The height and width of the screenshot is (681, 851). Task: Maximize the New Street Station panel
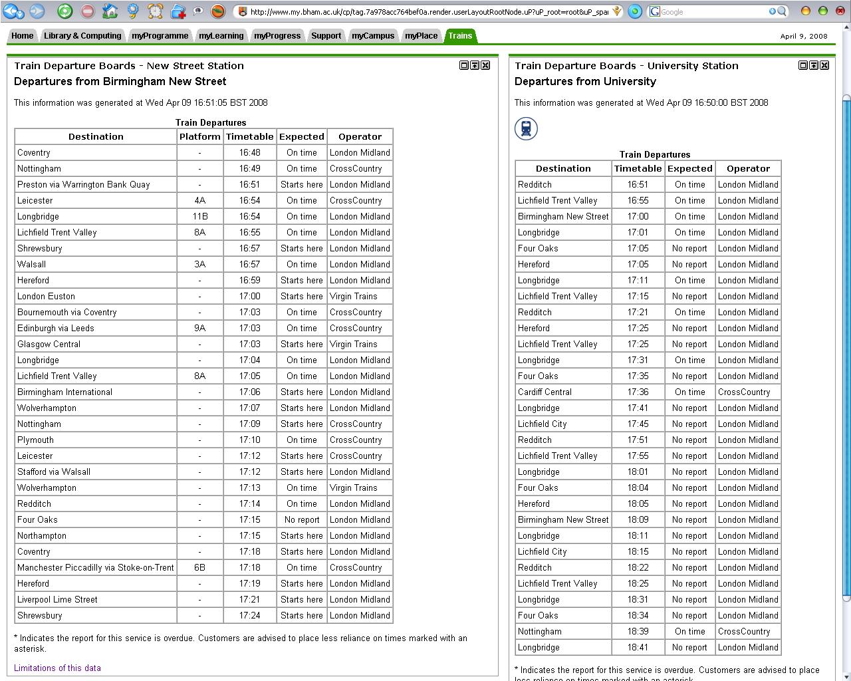[x=464, y=65]
